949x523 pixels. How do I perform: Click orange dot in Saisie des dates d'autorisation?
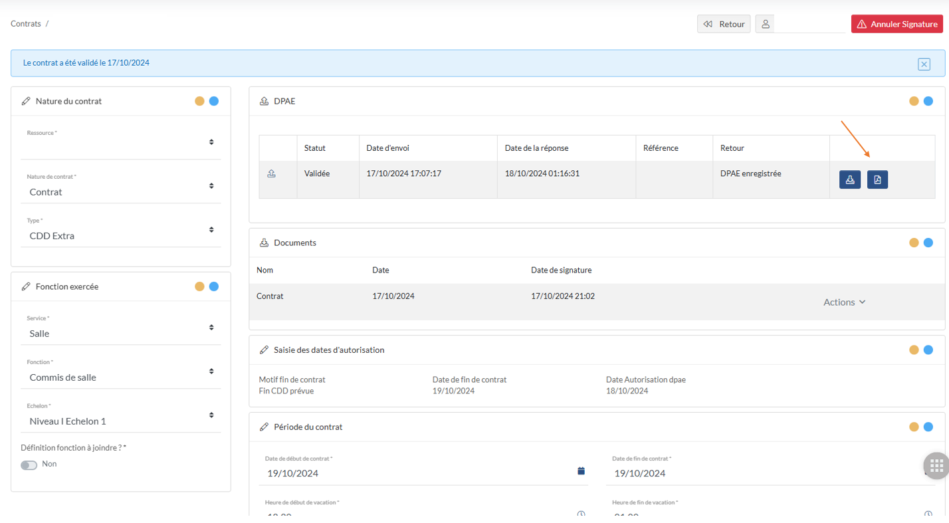(x=914, y=350)
